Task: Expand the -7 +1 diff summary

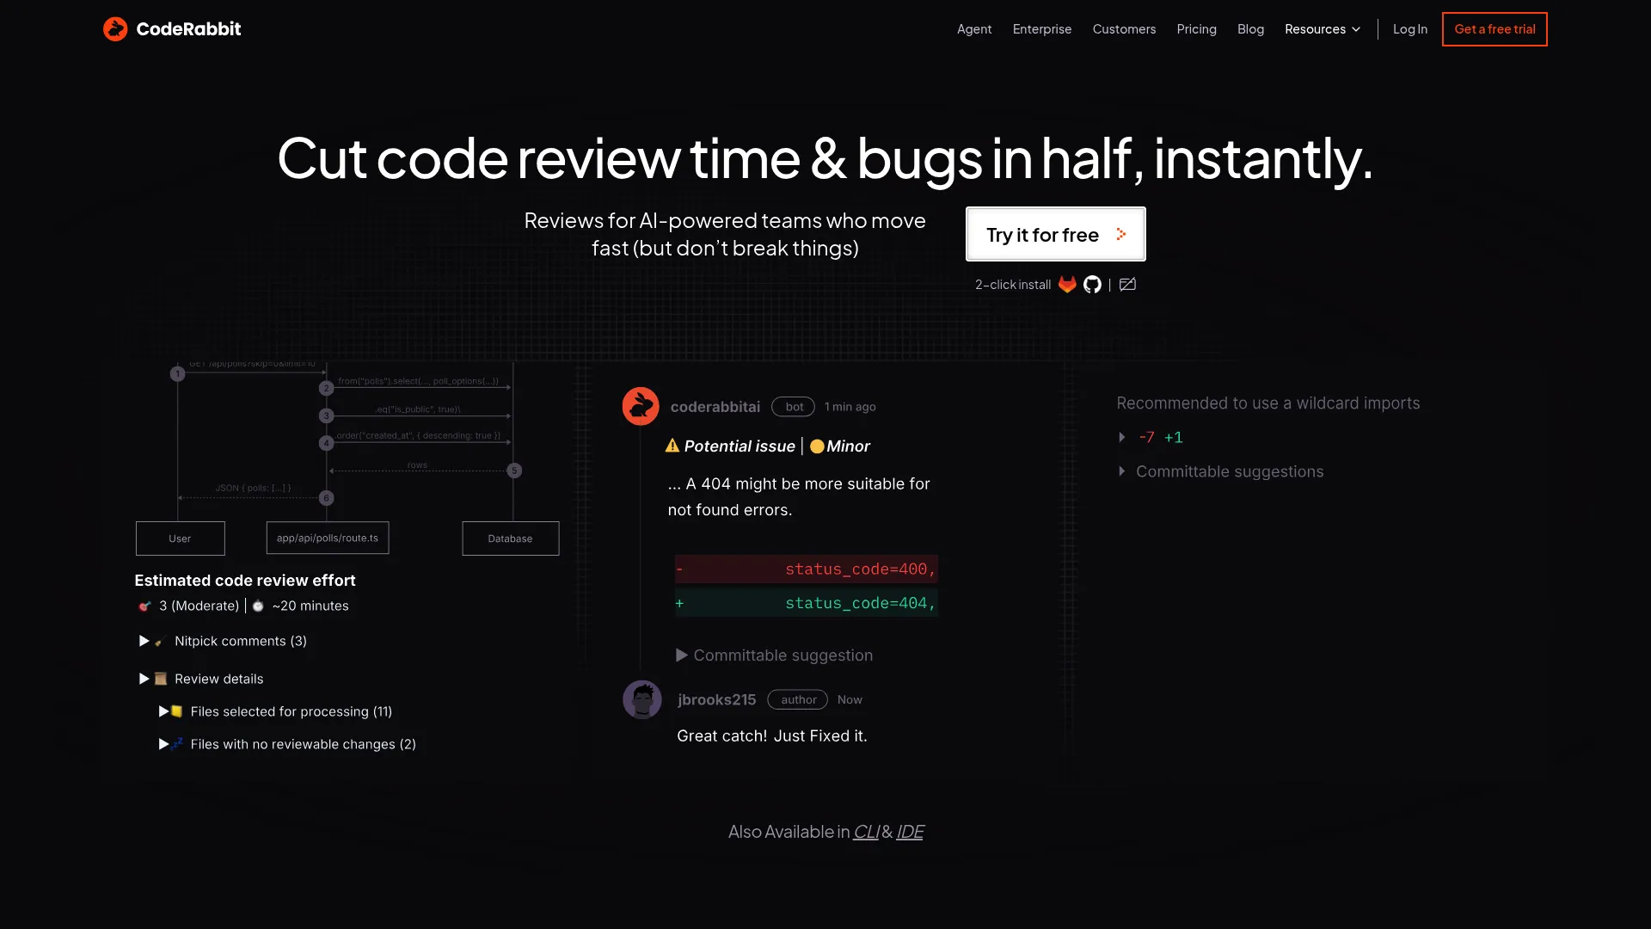Action: pyautogui.click(x=1122, y=437)
